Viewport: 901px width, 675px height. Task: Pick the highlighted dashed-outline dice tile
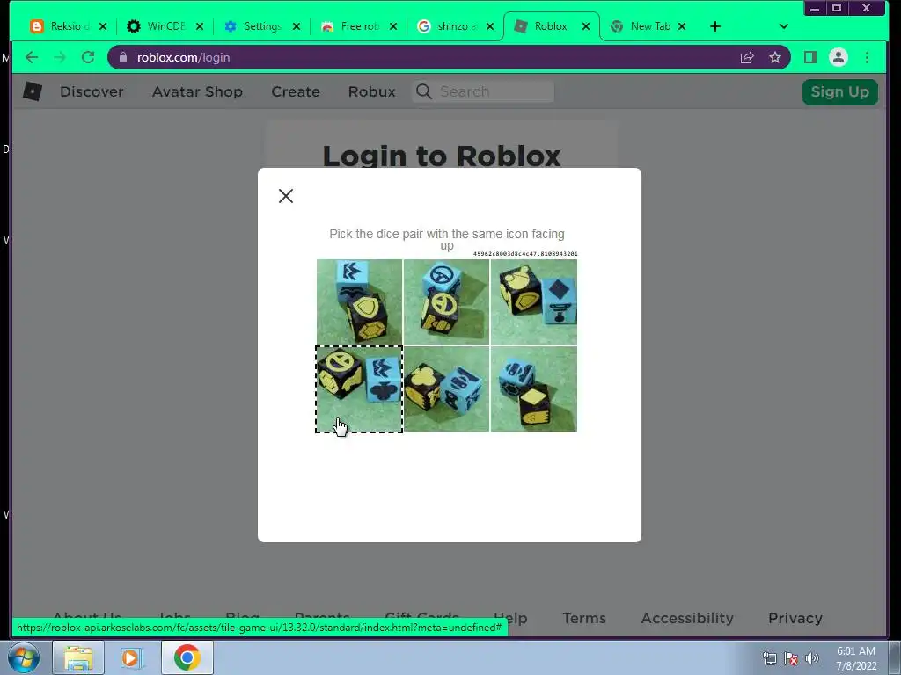(359, 388)
